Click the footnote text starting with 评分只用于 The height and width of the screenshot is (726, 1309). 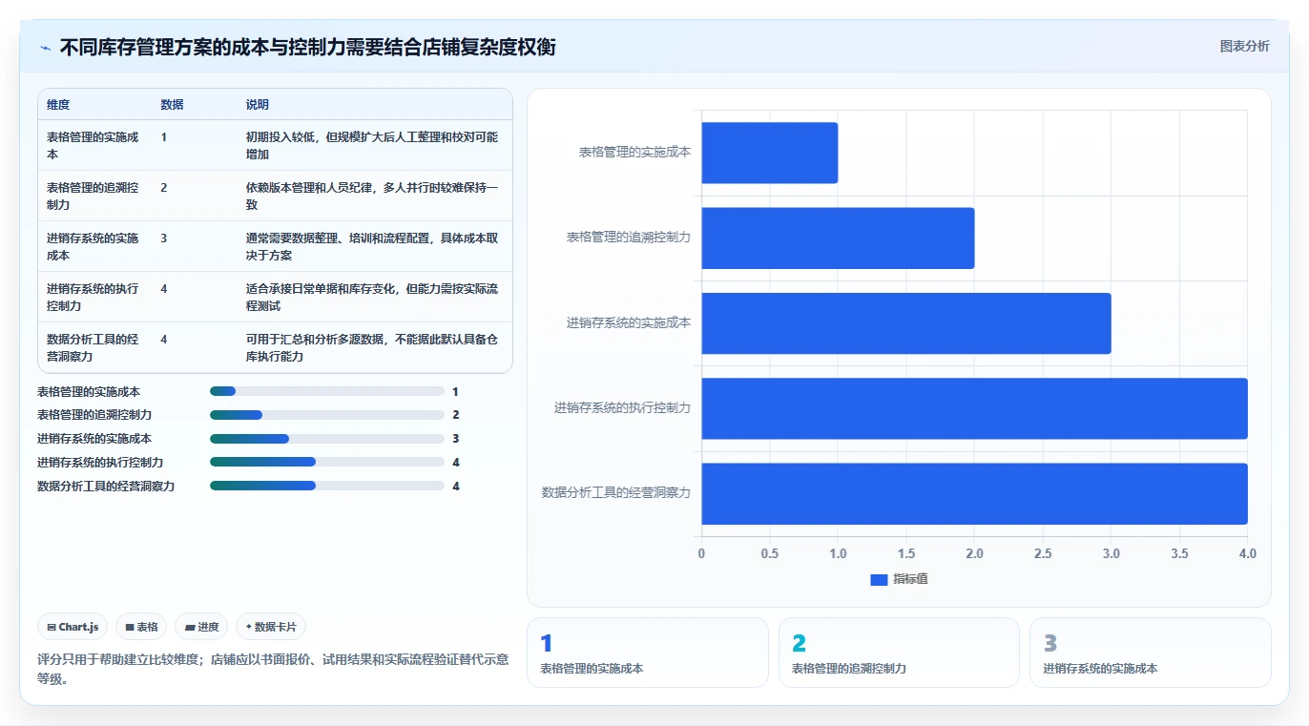pos(273,669)
